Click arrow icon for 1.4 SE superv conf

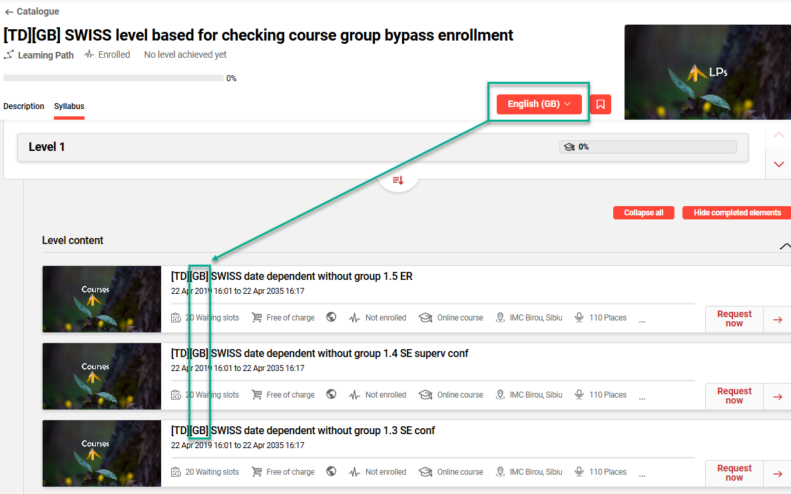(x=777, y=396)
